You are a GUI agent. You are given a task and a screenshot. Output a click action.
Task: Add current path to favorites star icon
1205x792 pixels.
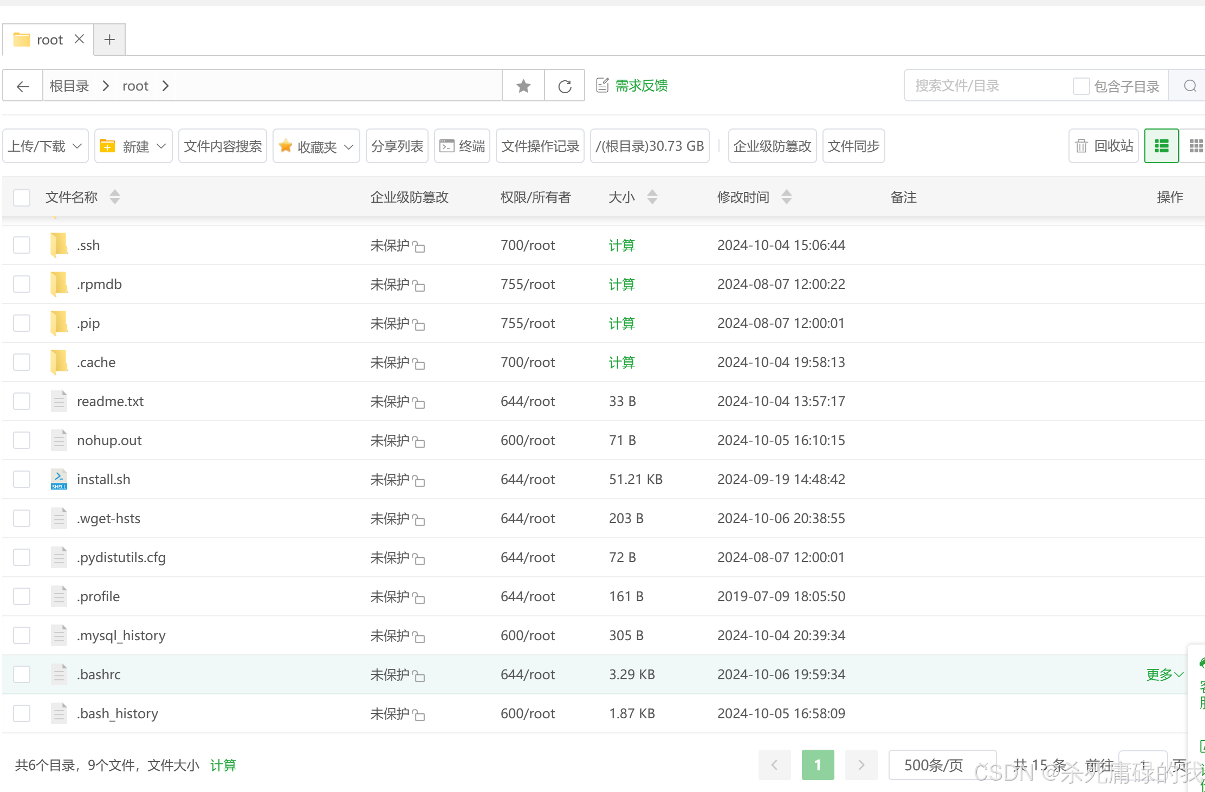pos(523,86)
